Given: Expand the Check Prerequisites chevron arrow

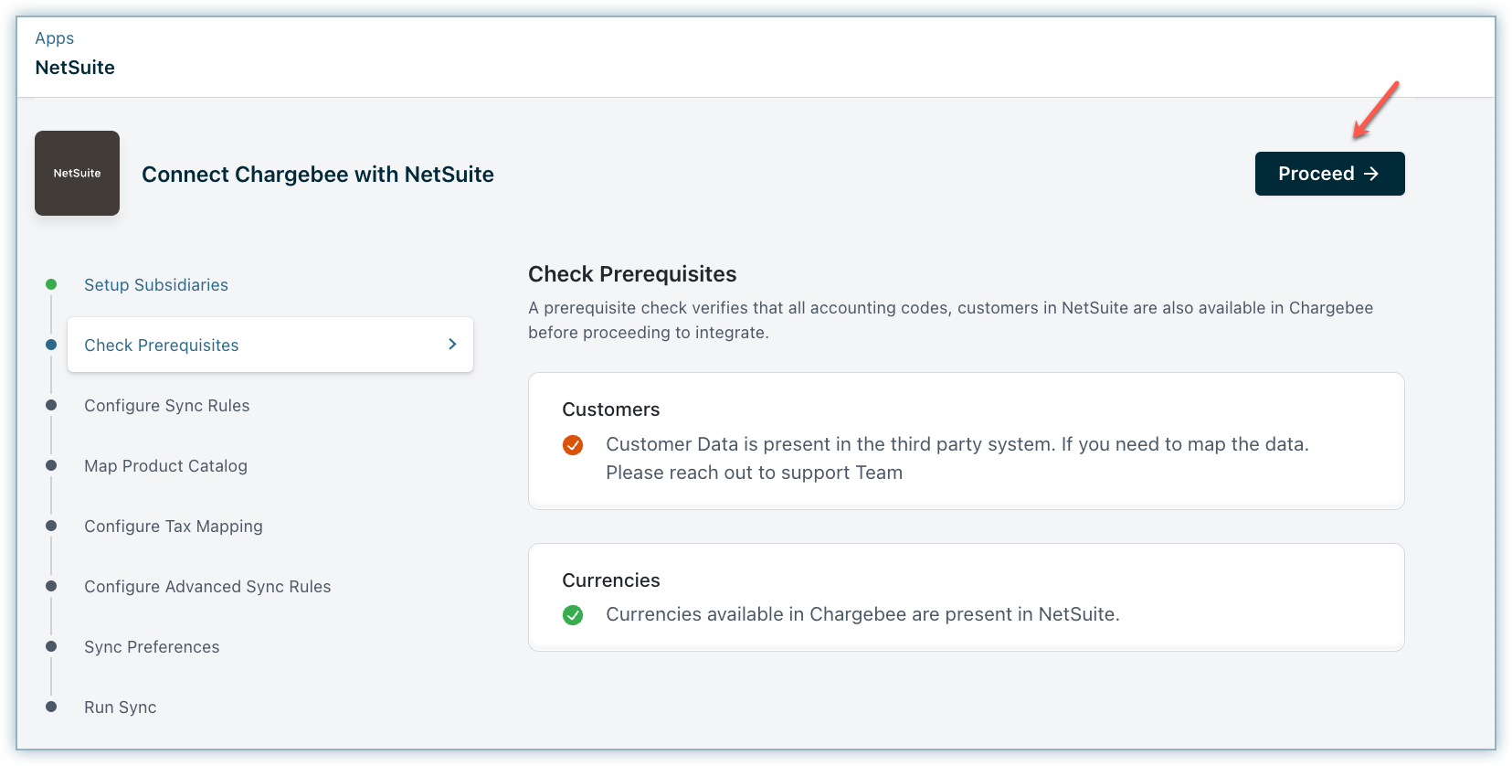Looking at the screenshot, I should 452,344.
